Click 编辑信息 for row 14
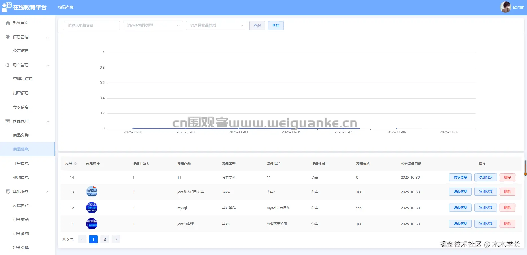The height and width of the screenshot is (255, 527). pyautogui.click(x=460, y=177)
